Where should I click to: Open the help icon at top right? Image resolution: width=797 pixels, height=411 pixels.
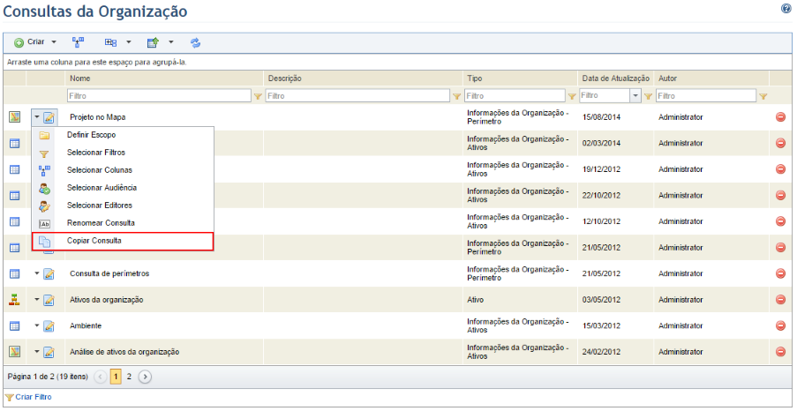point(786,8)
